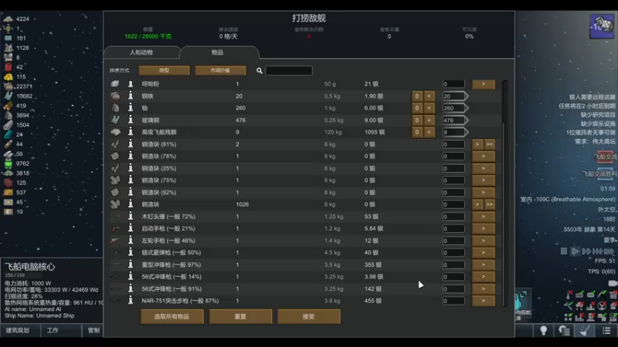This screenshot has height=347, width=618.
Task: Open info for 呀呦粉 item
Action: (x=131, y=84)
